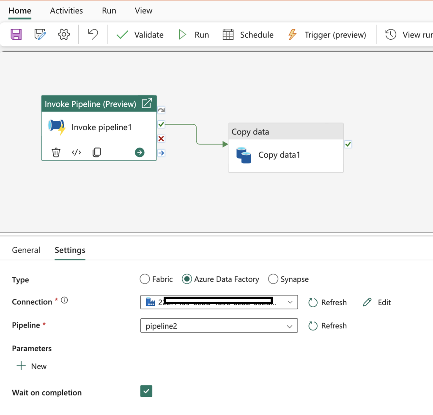The image size is (433, 415).
Task: Refresh the Pipeline list
Action: (328, 325)
